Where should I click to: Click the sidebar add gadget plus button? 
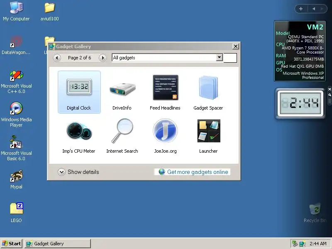click(301, 9)
